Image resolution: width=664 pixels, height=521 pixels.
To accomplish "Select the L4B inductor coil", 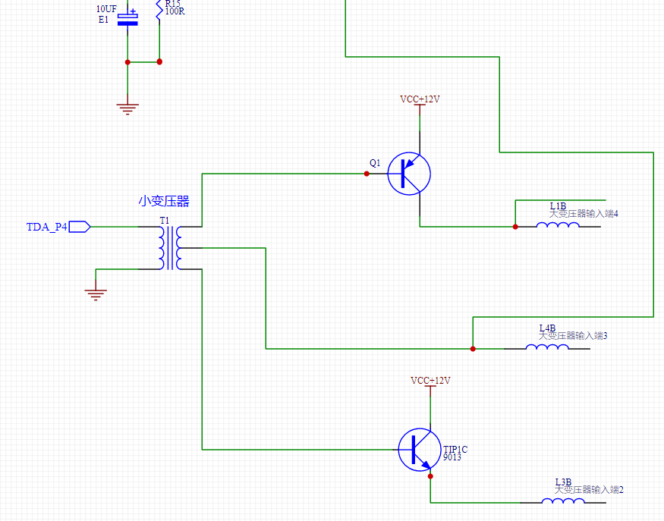I will (547, 347).
